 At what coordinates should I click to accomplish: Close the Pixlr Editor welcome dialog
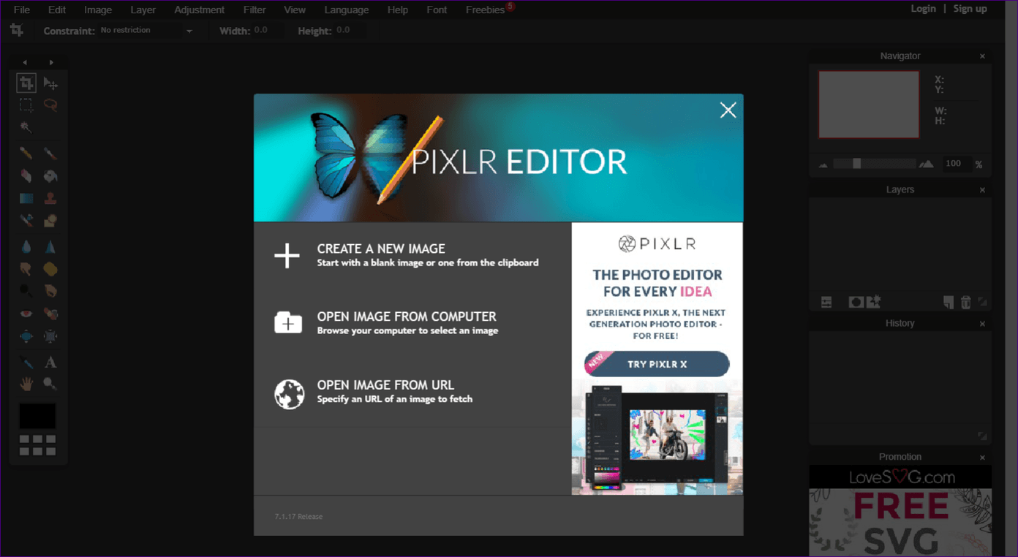728,110
